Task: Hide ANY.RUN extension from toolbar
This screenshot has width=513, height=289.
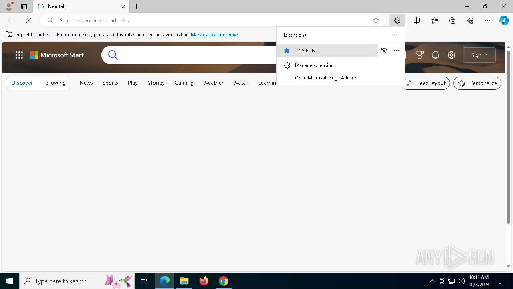Action: (384, 51)
